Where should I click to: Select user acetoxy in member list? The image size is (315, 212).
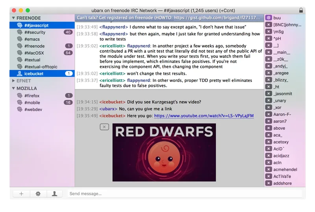point(285,142)
